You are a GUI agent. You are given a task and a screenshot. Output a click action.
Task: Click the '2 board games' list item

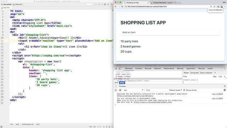tap(131, 47)
